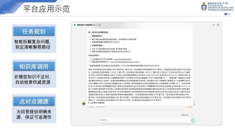
Task: Send the message with the green send button
Action: (x=193, y=120)
